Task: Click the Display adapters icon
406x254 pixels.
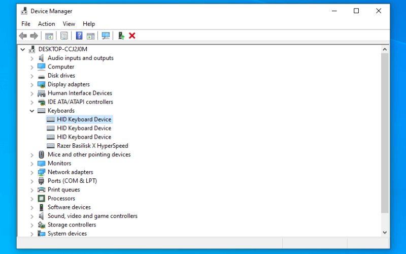Action: tap(41, 84)
